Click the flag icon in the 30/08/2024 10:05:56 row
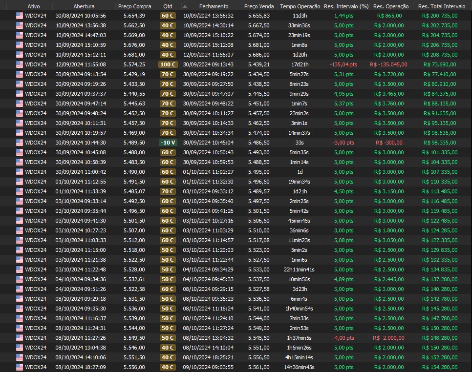Viewport: 472px width, 372px height. point(20,16)
